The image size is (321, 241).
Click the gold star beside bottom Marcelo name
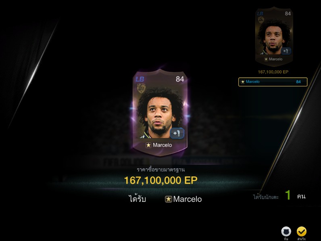point(168,199)
